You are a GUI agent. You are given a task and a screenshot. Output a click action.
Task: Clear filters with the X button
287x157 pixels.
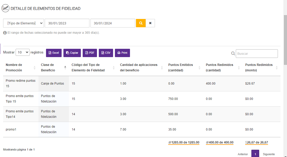pyautogui.click(x=150, y=23)
